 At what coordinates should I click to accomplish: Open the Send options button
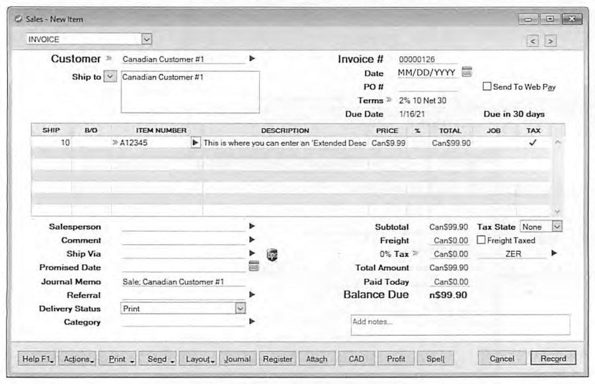[157, 359]
